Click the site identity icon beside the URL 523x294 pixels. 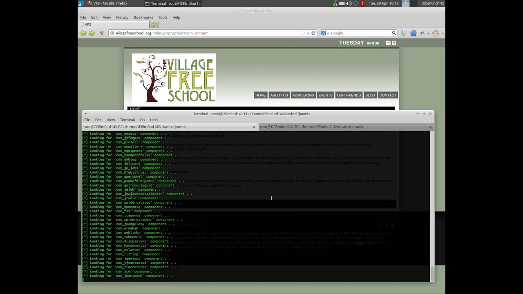click(112, 33)
